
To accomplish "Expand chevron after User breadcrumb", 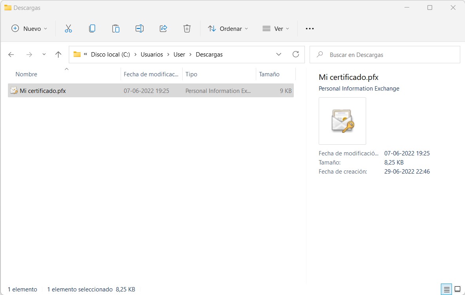I will pyautogui.click(x=191, y=55).
